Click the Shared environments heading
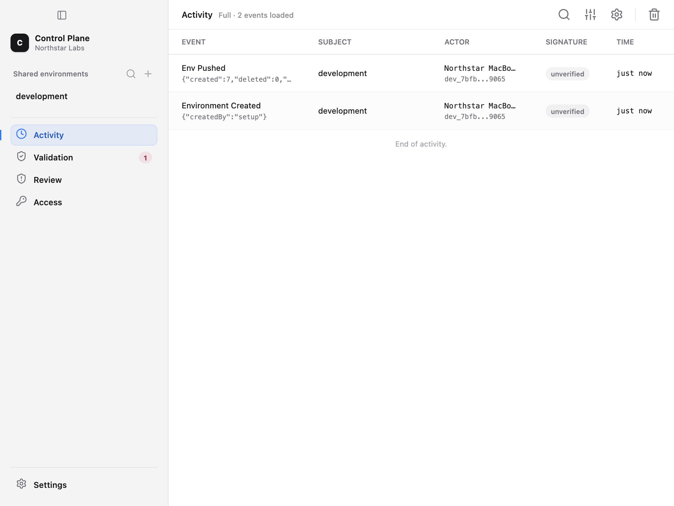The height and width of the screenshot is (506, 674). click(51, 74)
